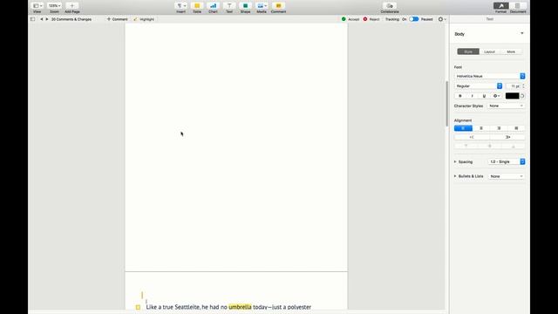Click the highlighted word umbrella
This screenshot has width=558, height=314.
pyautogui.click(x=240, y=307)
